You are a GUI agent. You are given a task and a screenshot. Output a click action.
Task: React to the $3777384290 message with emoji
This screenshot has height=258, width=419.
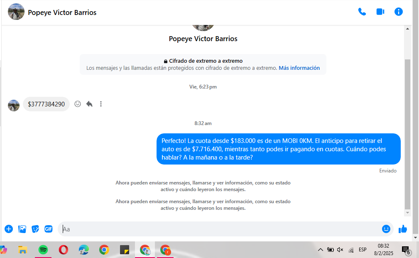(x=78, y=104)
